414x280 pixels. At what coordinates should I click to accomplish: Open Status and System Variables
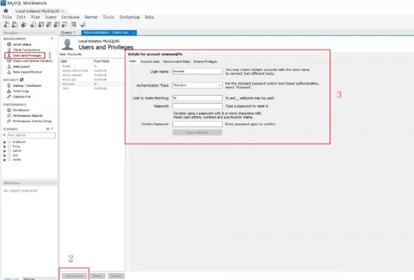[x=33, y=61]
